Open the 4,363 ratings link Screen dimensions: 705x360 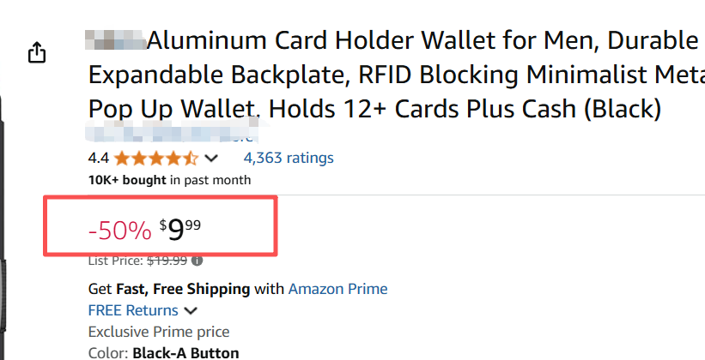coord(289,158)
